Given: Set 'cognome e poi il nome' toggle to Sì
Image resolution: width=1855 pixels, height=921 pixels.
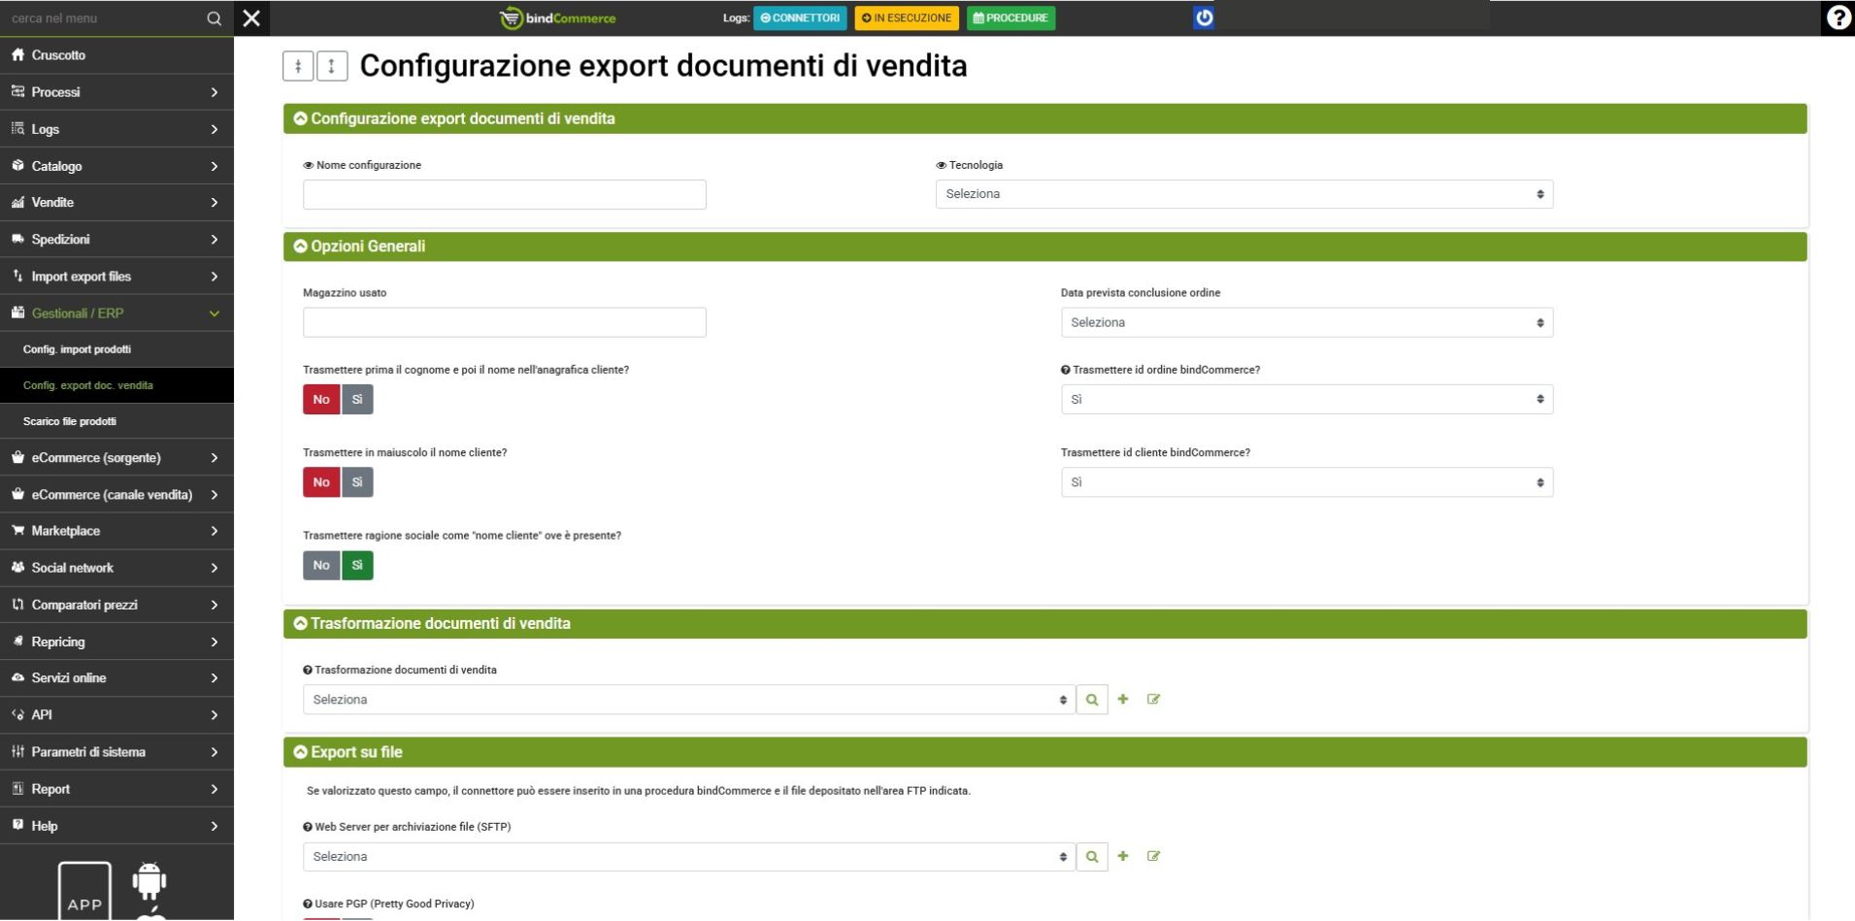Looking at the screenshot, I should tap(357, 400).
